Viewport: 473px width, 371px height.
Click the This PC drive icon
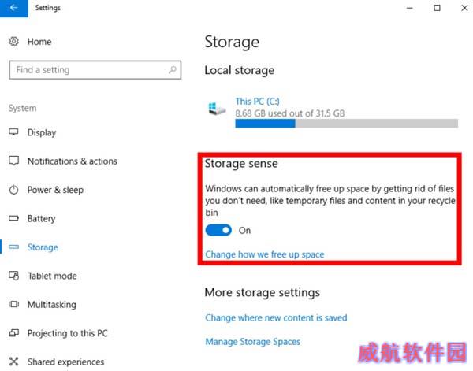(x=217, y=109)
